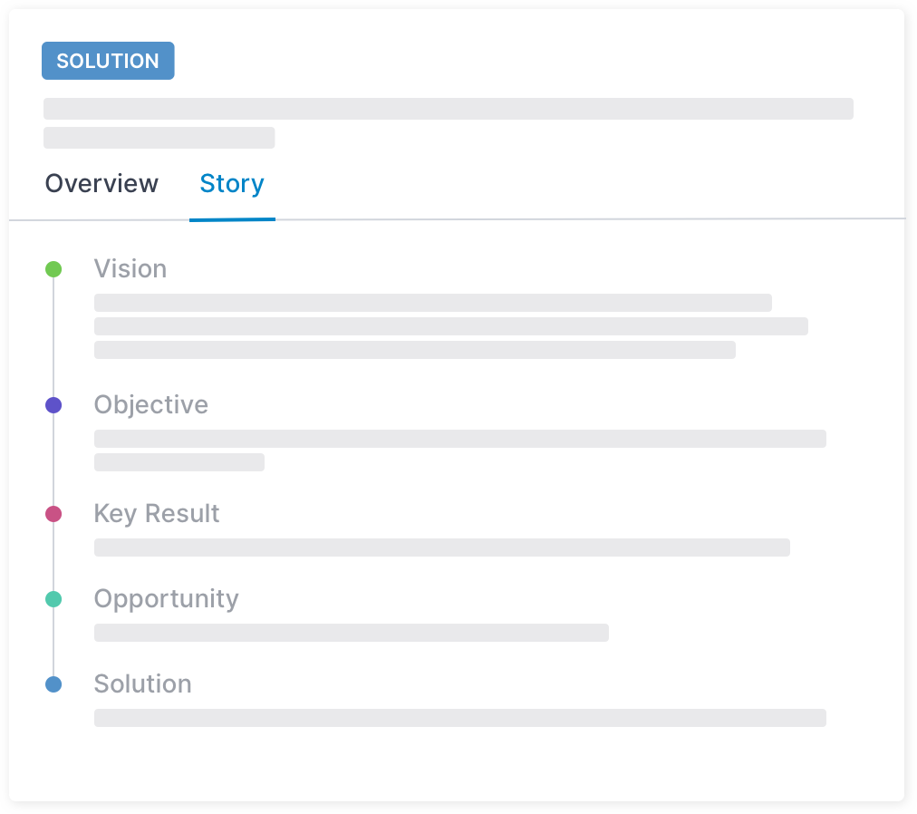Open the Objective section heading
This screenshot has width=917, height=814.
(x=151, y=404)
